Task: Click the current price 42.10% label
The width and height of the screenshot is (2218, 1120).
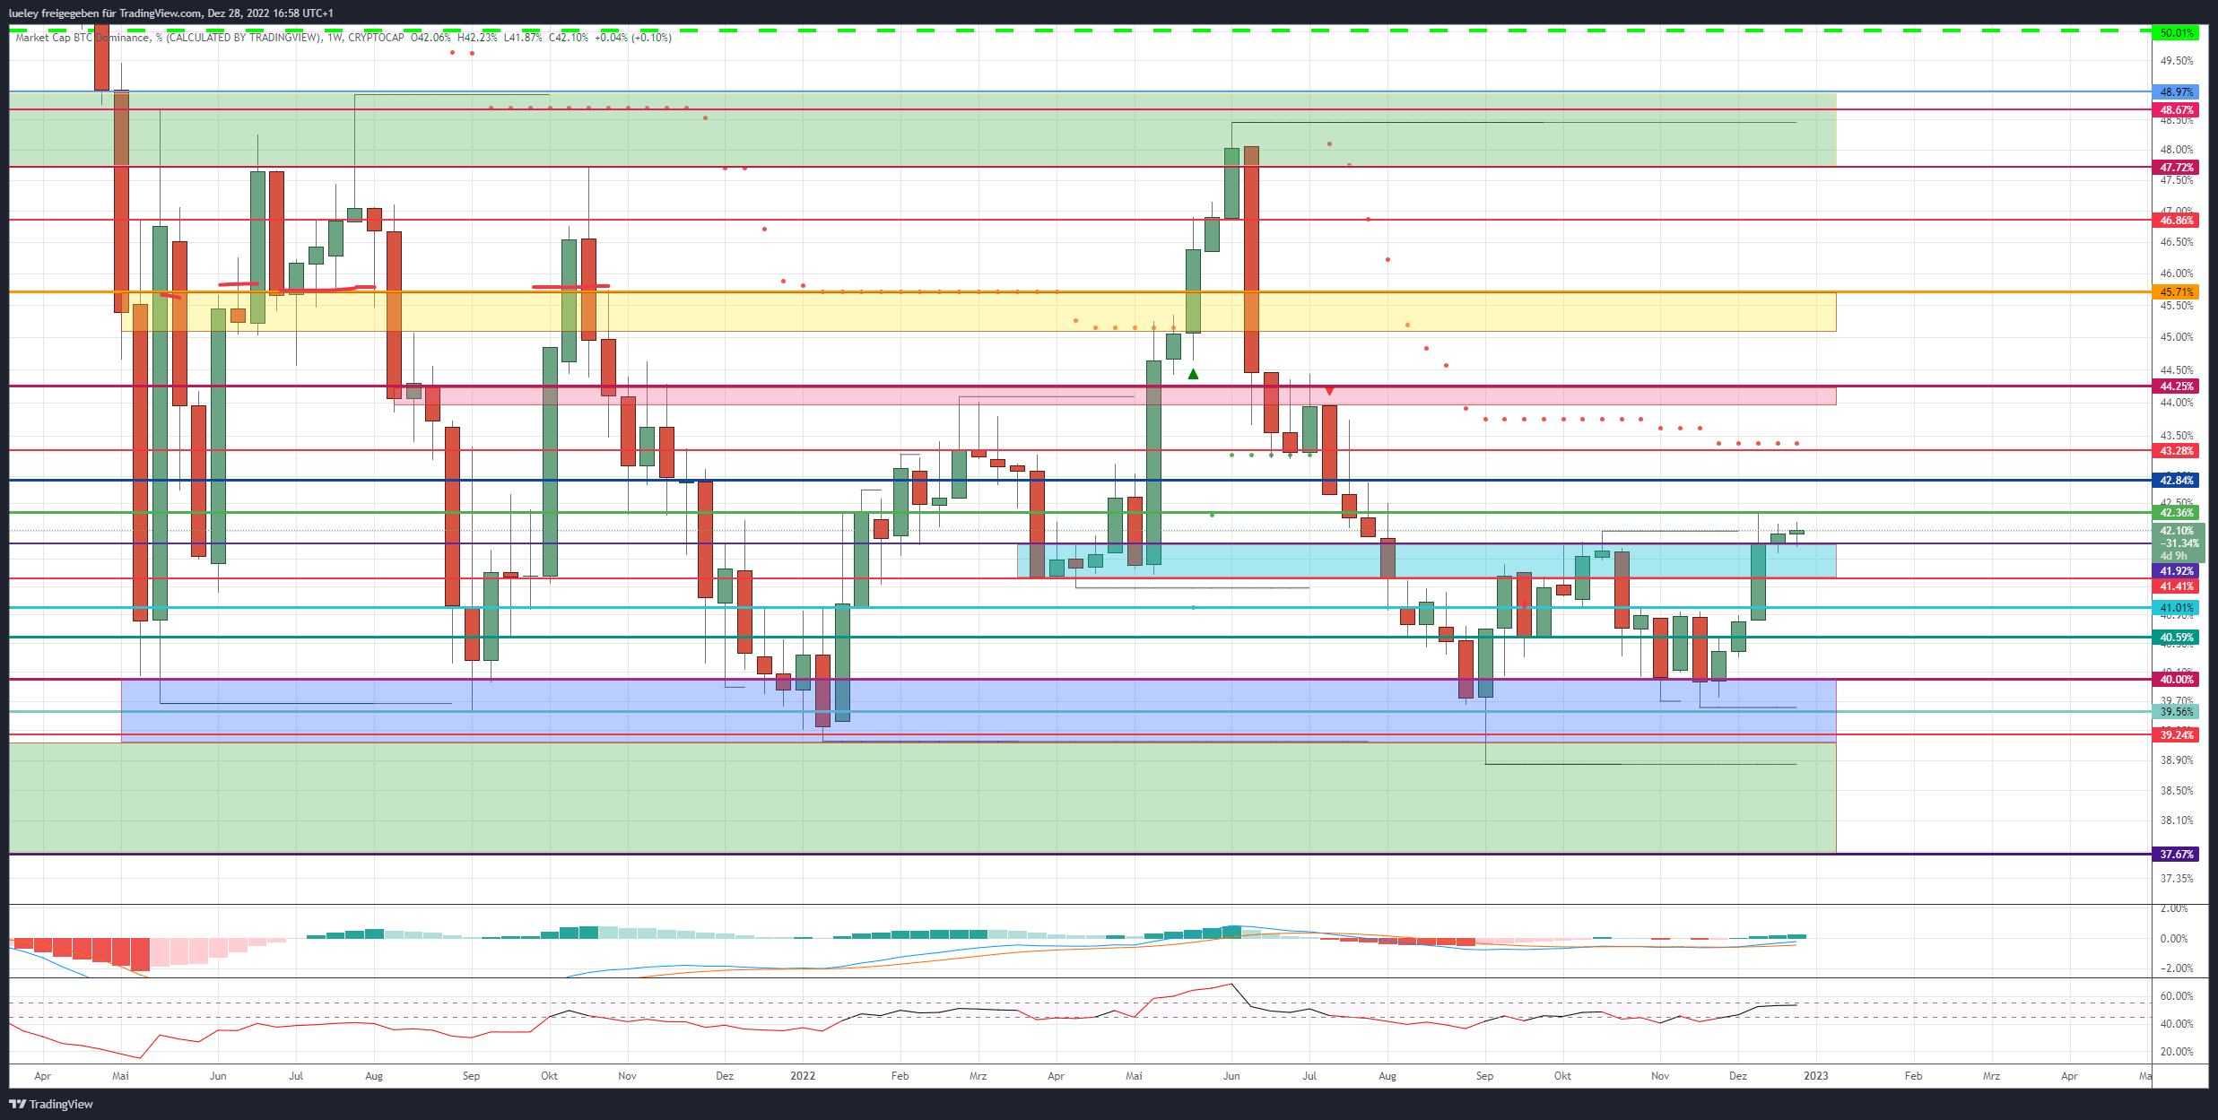Action: point(2178,531)
